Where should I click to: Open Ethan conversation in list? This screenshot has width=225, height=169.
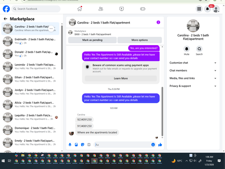tap(30, 79)
